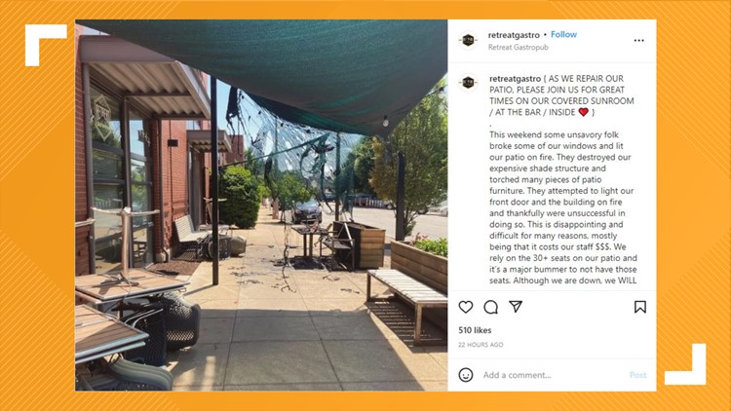Click the caption text about patio fire
731x411 pixels.
point(562,207)
